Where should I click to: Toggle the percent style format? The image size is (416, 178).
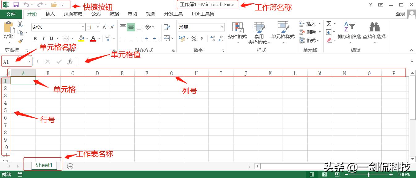194,39
